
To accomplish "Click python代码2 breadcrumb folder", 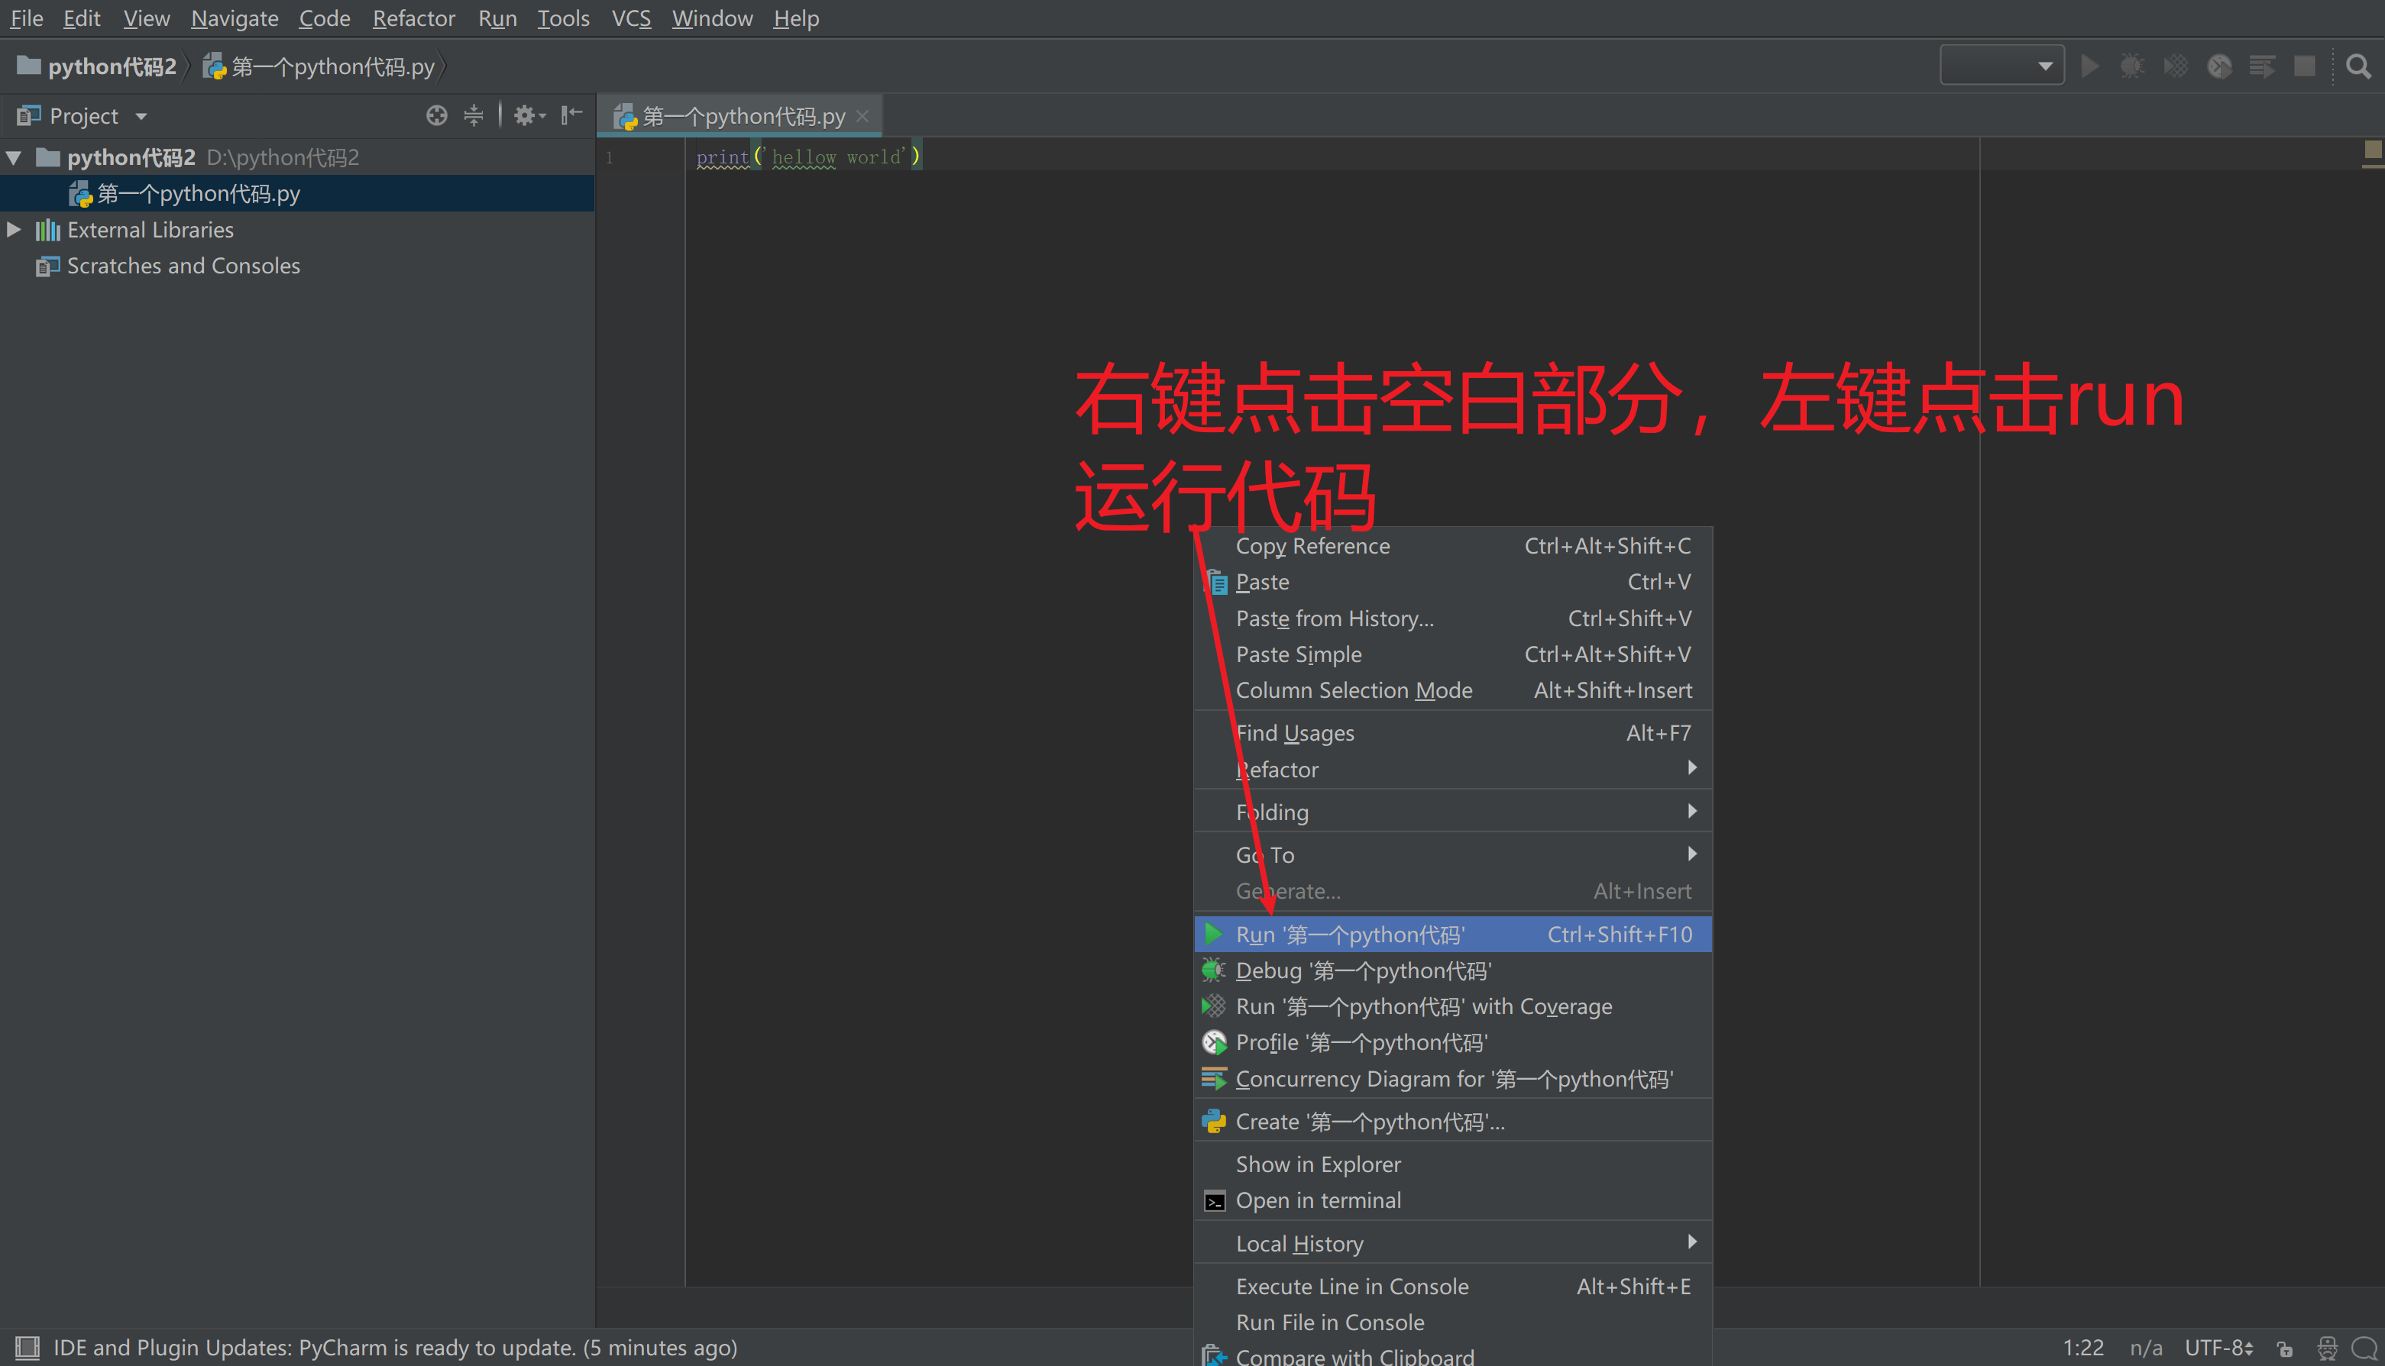I will (98, 66).
